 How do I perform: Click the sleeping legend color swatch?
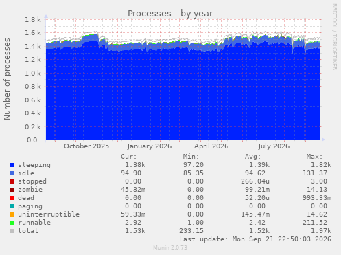(x=12, y=165)
